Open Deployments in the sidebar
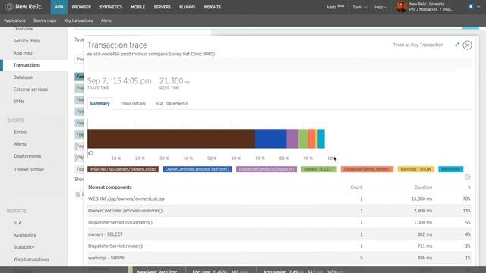486x273 pixels. coord(27,156)
